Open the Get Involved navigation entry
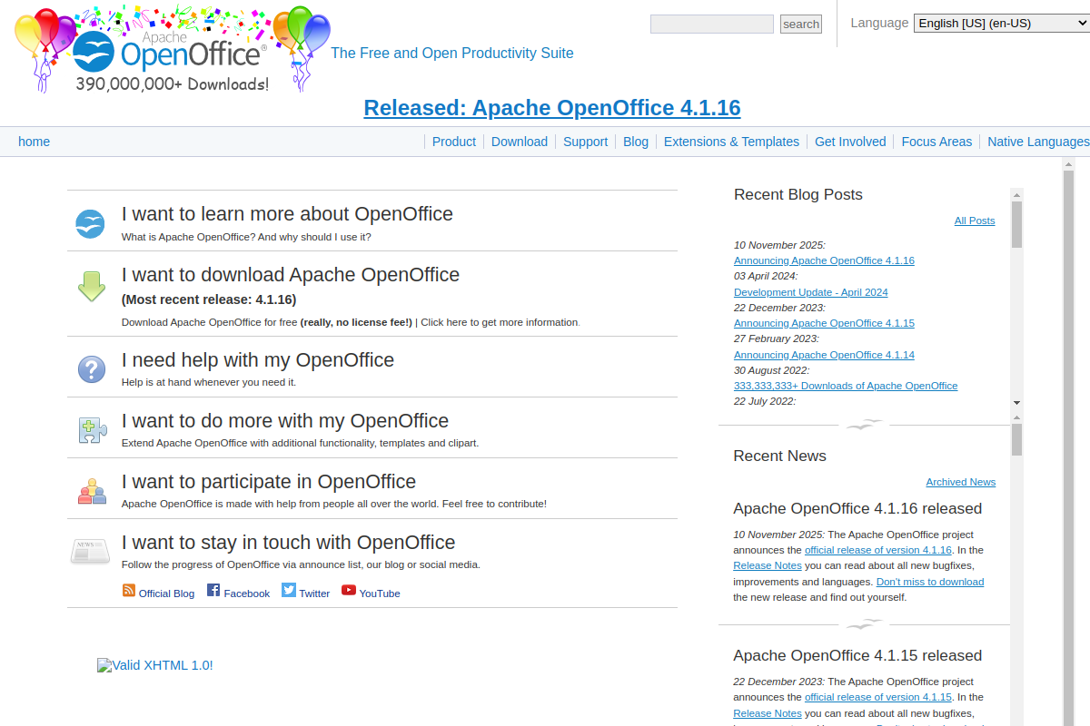Image resolution: width=1090 pixels, height=726 pixels. point(850,142)
